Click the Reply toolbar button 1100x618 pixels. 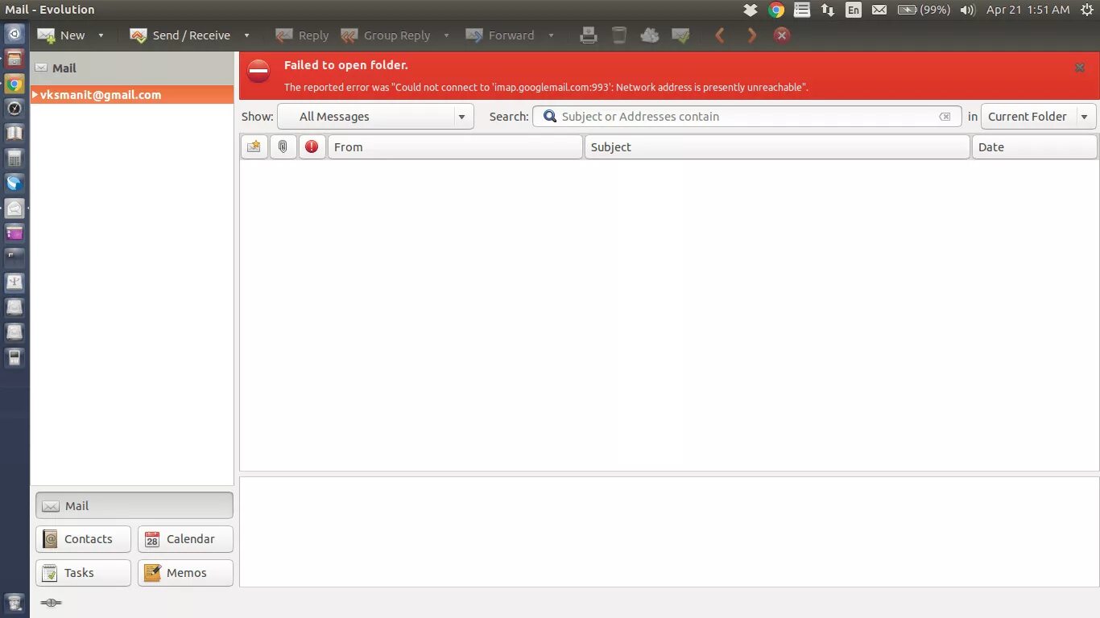coord(302,35)
